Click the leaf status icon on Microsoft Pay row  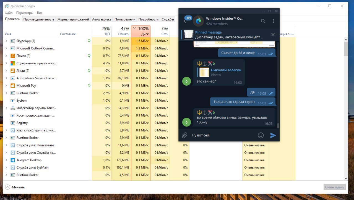(x=89, y=86)
